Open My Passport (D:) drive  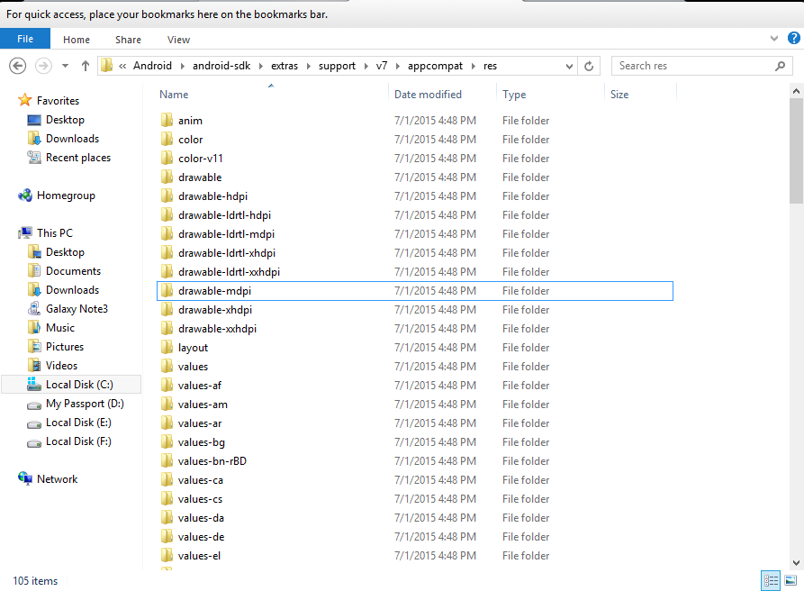(x=85, y=404)
